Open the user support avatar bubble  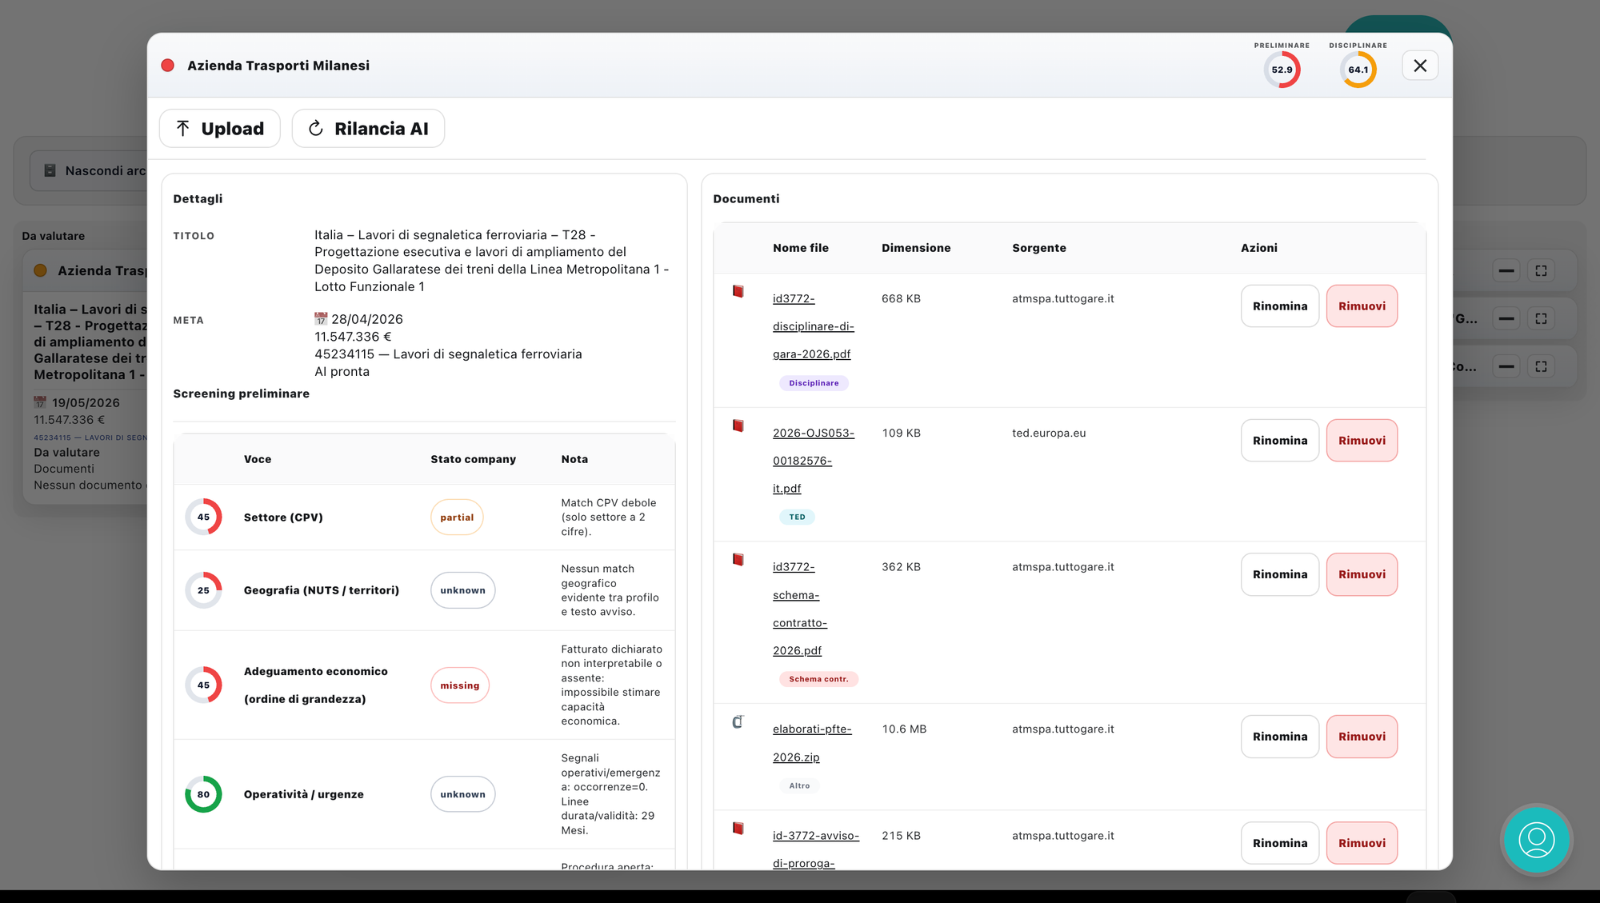[1536, 840]
